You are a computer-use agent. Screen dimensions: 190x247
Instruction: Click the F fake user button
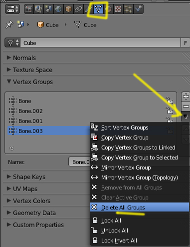[x=186, y=43]
